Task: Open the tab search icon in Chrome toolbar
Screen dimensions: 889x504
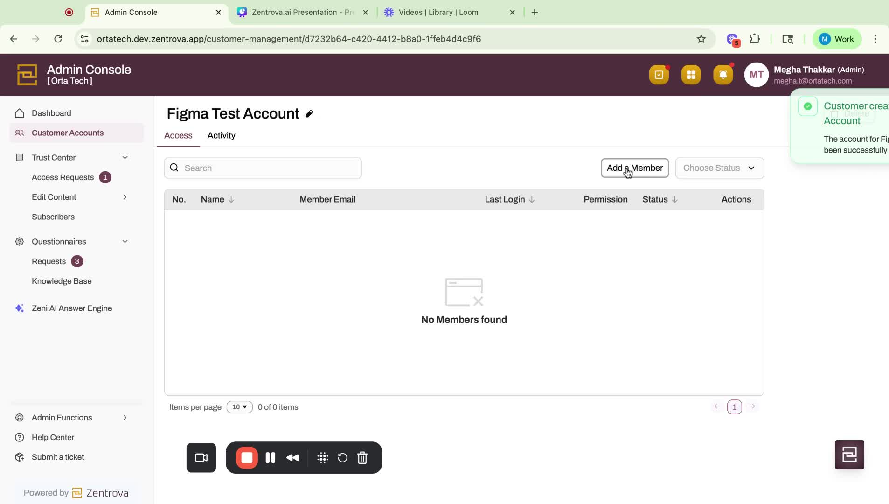Action: pyautogui.click(x=788, y=39)
